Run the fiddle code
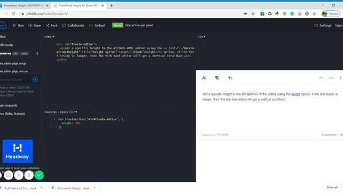The image size is (343, 193). click(x=18, y=25)
